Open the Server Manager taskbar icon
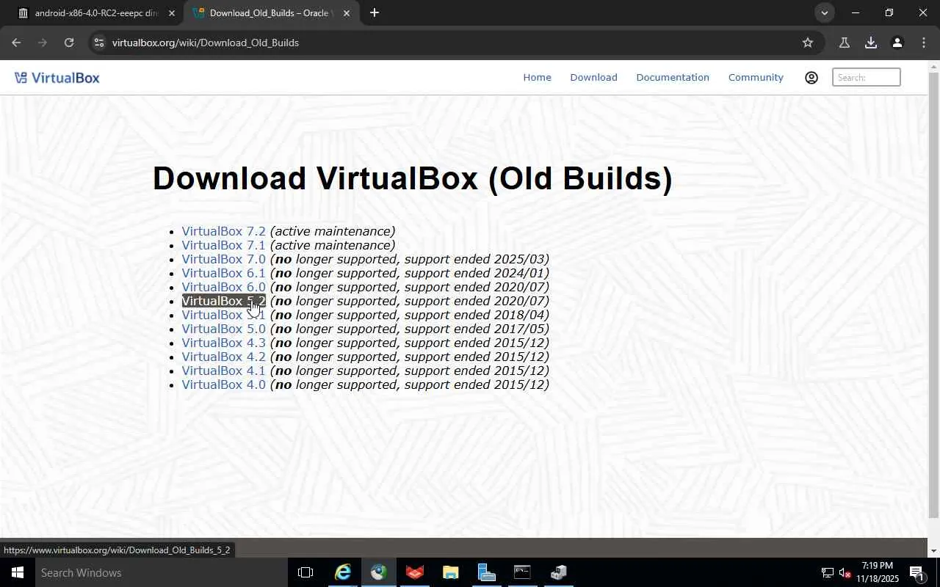The image size is (940, 587). coord(487,572)
